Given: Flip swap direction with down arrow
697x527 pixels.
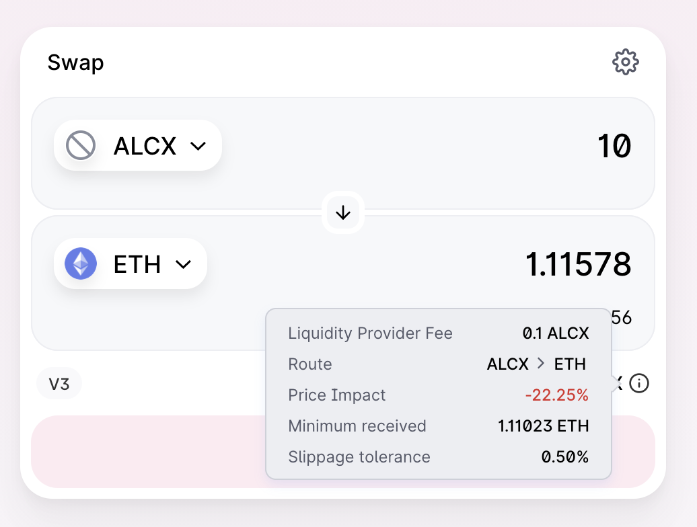Looking at the screenshot, I should point(342,212).
